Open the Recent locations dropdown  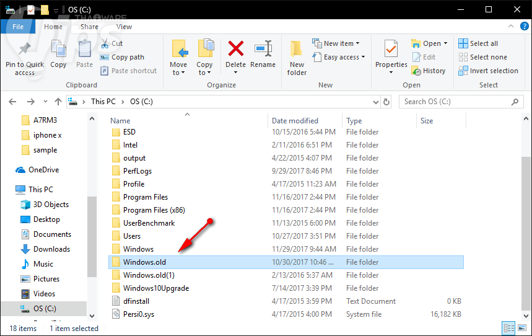[x=45, y=102]
